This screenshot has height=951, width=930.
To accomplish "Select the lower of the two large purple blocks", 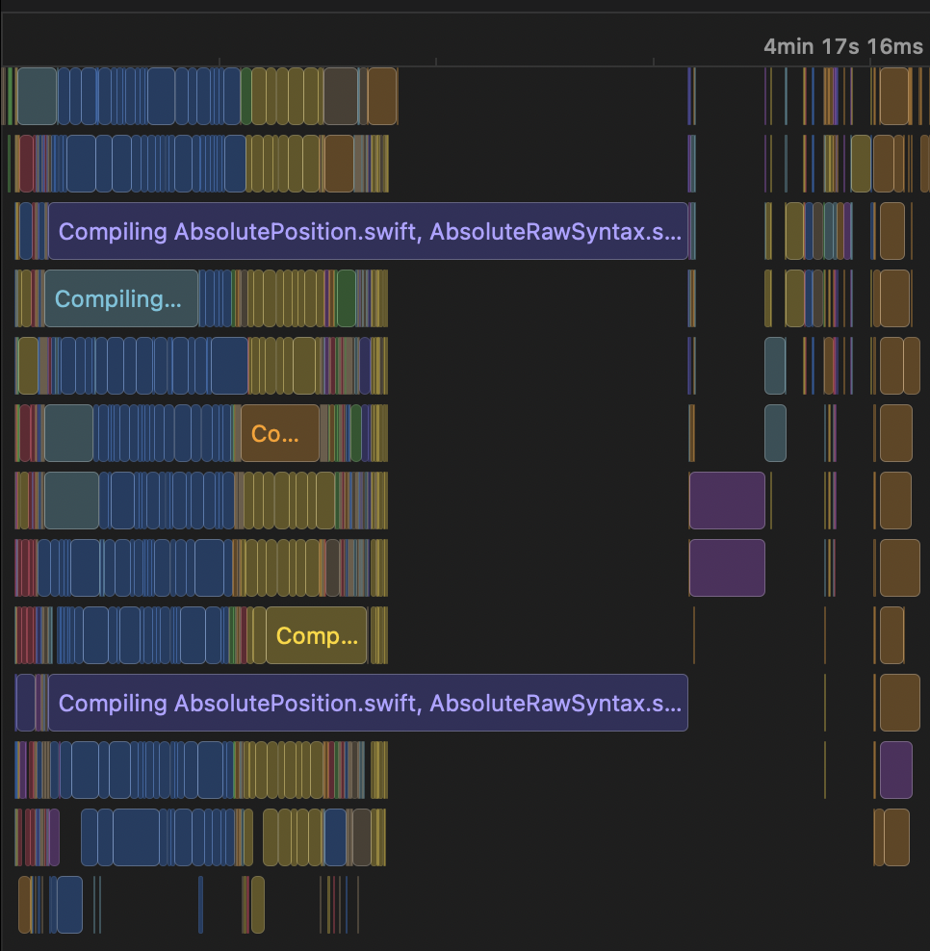I will pos(727,568).
